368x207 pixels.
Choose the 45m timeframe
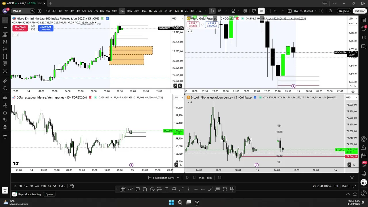(144, 11)
